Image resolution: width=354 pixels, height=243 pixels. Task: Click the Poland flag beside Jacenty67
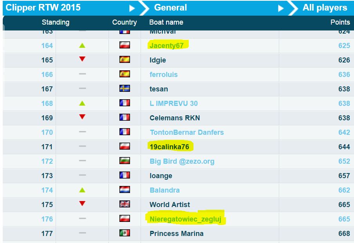125,45
